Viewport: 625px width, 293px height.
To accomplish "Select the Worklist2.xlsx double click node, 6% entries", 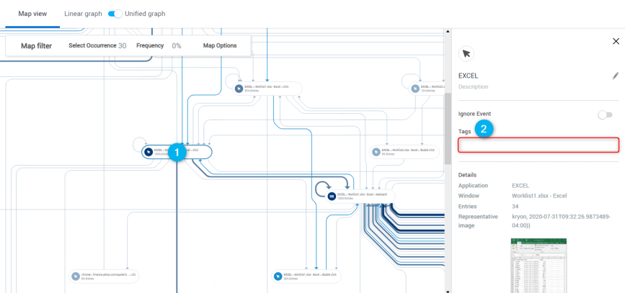I will pos(404,152).
